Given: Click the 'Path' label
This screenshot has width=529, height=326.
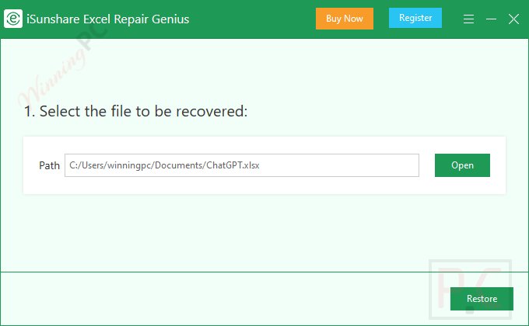Looking at the screenshot, I should 49,165.
